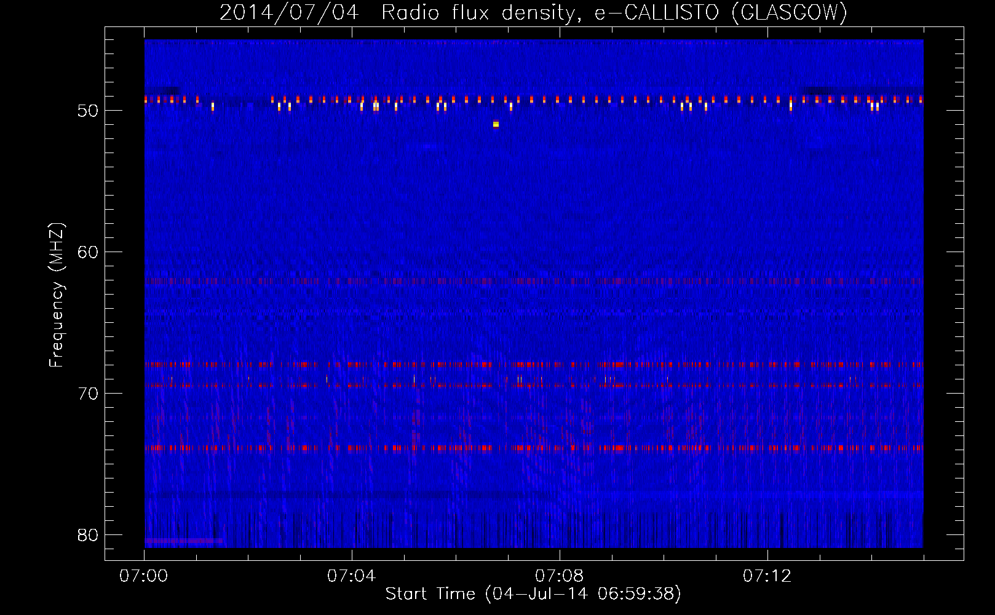Click the '50' frequency tick label
Image resolution: width=995 pixels, height=615 pixels.
88,111
